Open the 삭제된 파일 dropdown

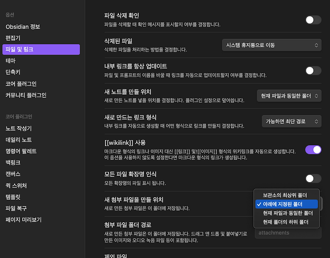(272, 45)
